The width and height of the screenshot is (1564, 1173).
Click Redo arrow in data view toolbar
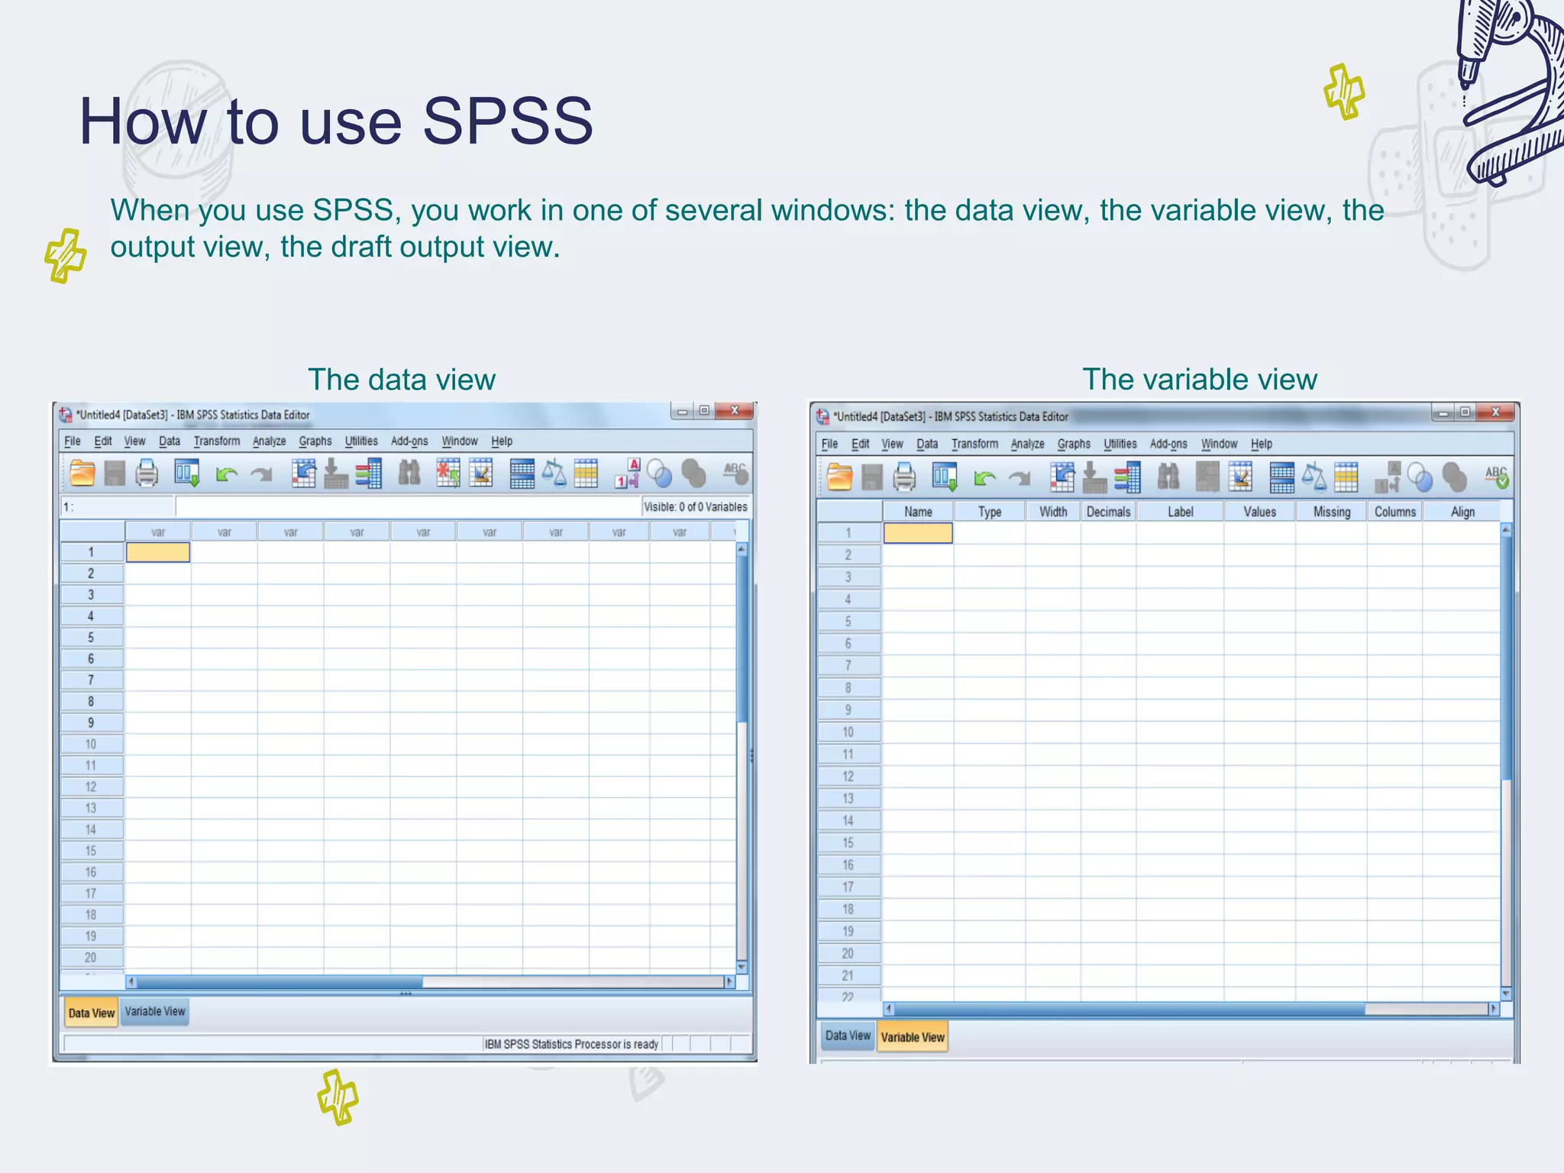tap(262, 475)
